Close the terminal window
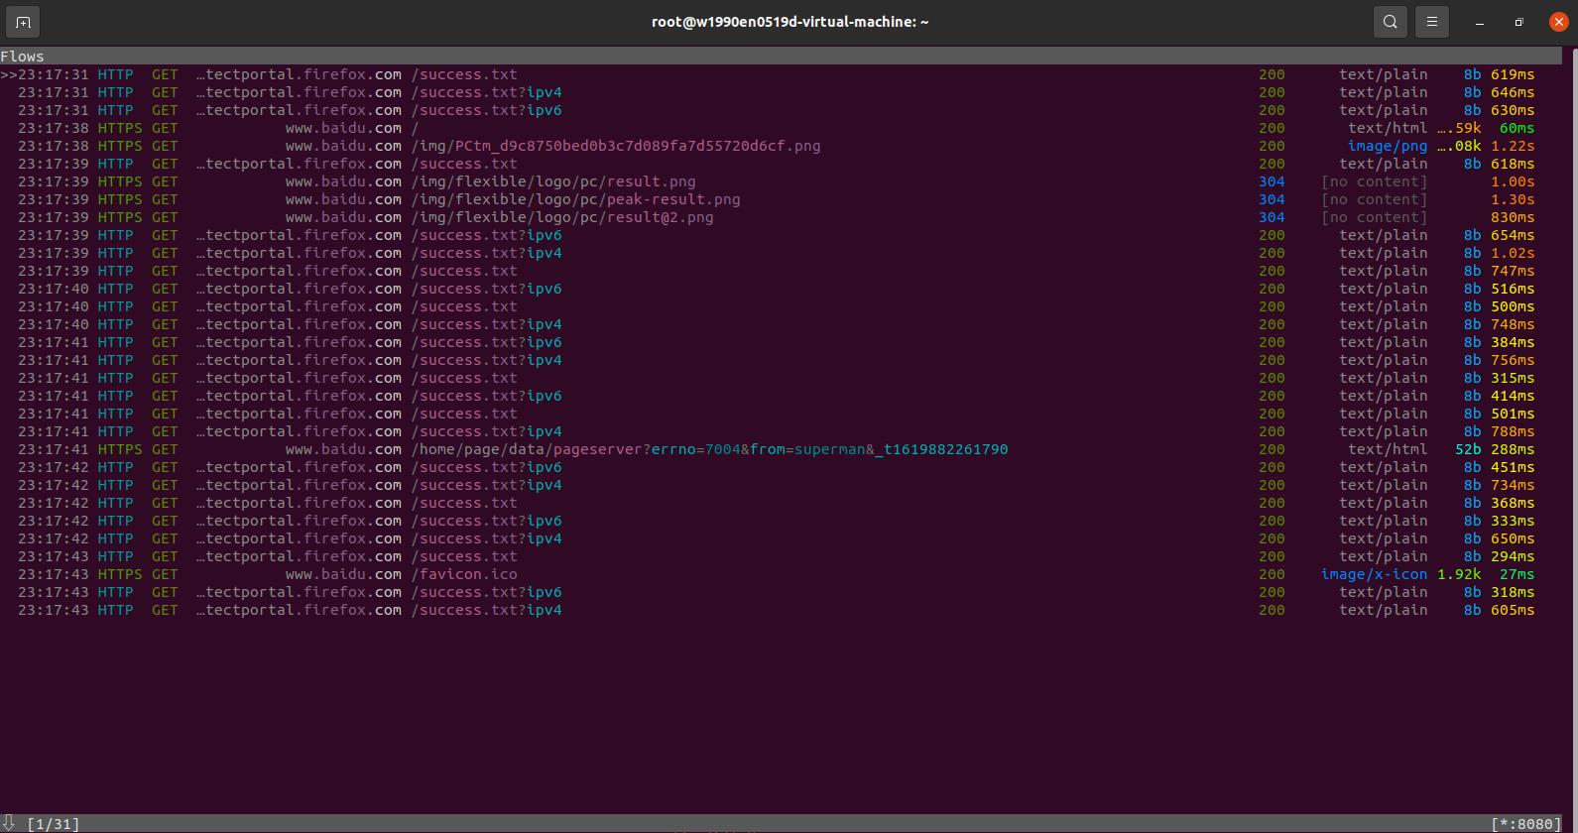1578x833 pixels. [1558, 22]
